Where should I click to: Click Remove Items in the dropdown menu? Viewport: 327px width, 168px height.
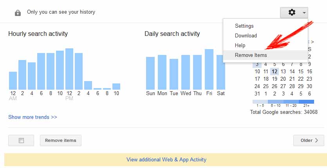pyautogui.click(x=251, y=55)
